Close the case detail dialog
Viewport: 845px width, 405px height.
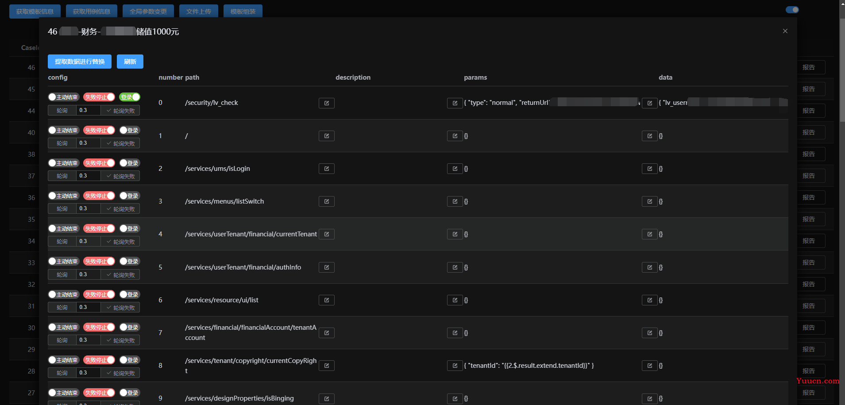785,31
